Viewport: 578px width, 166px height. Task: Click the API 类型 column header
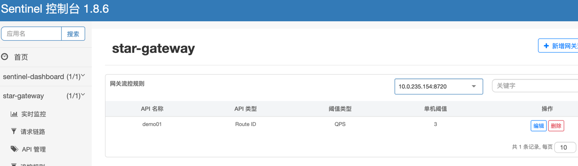(245, 109)
